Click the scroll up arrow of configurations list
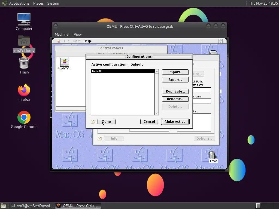 157,72
